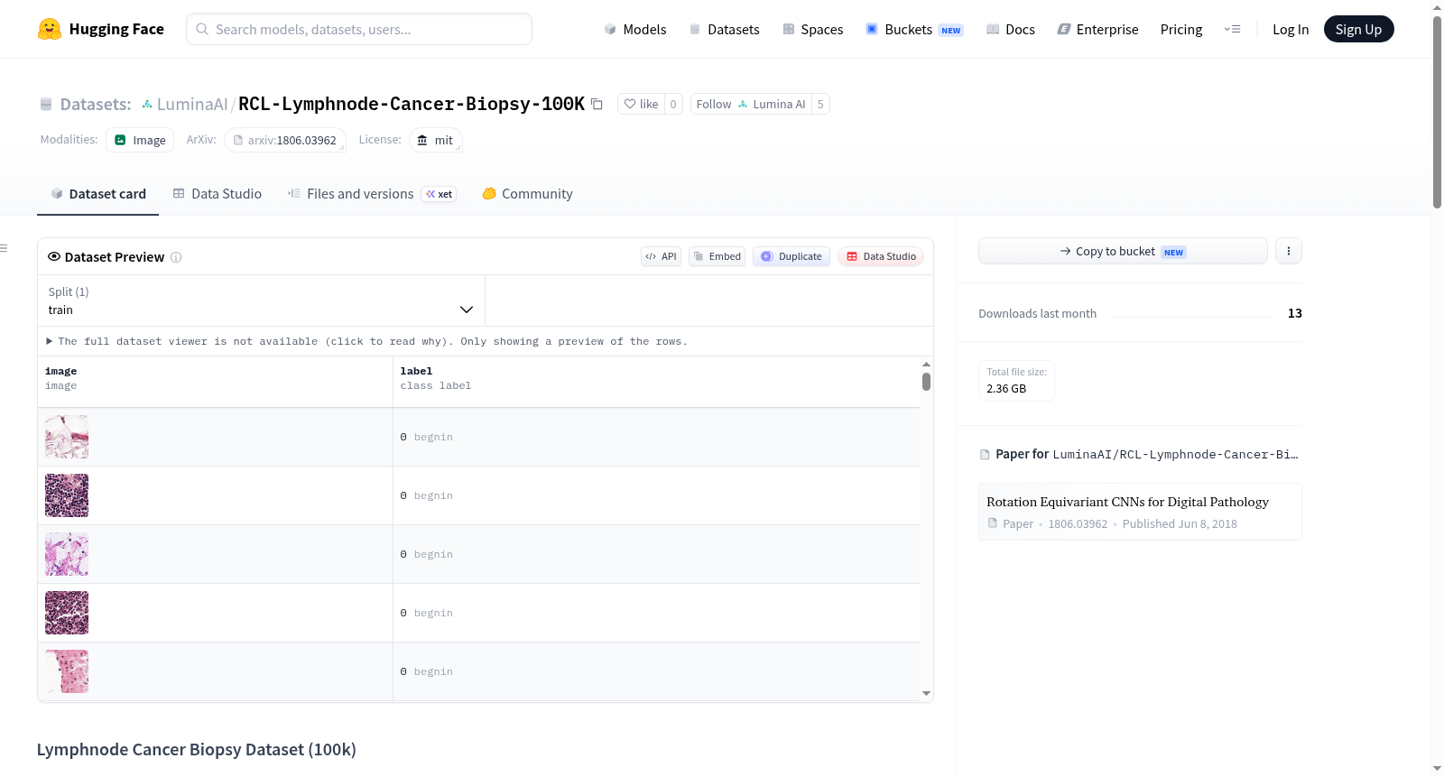Click Log In

coord(1291,29)
